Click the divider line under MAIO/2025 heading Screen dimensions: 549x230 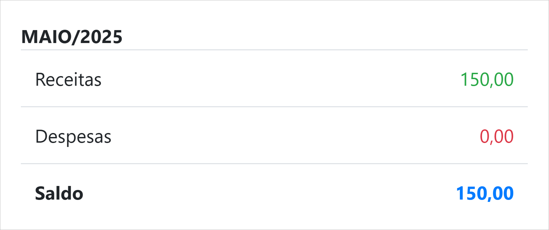coord(274,50)
